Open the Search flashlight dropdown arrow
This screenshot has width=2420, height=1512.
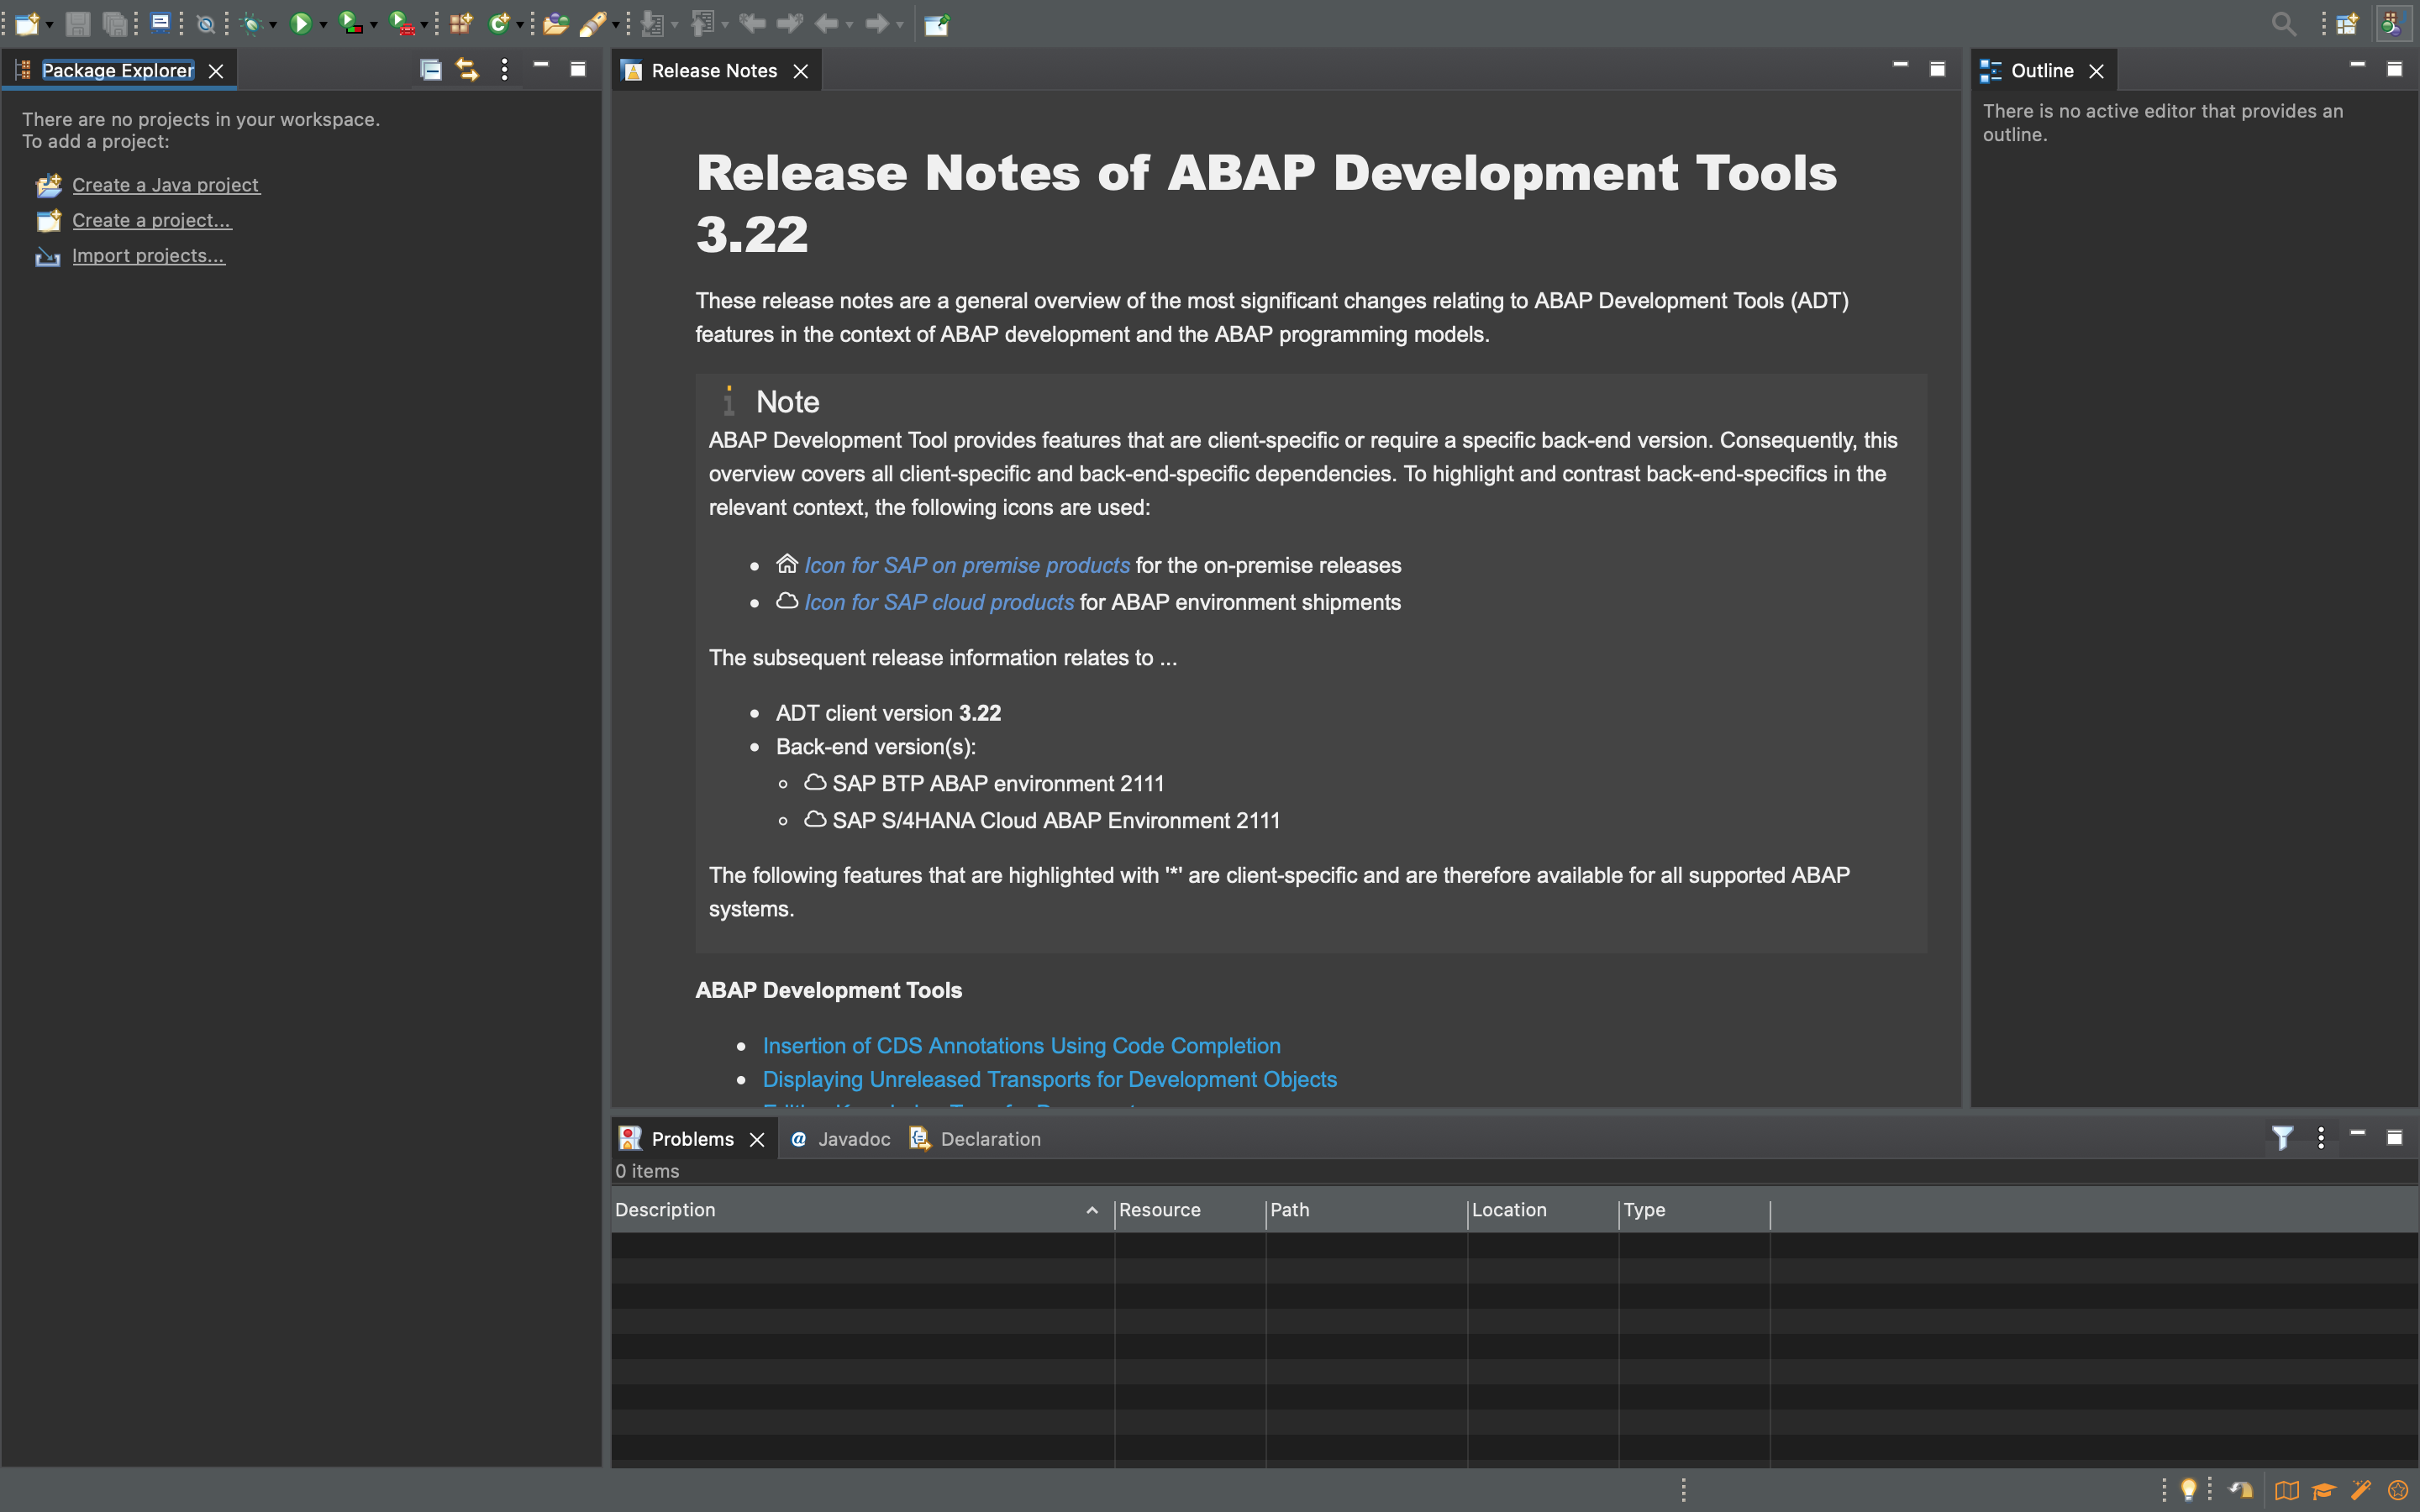point(616,25)
